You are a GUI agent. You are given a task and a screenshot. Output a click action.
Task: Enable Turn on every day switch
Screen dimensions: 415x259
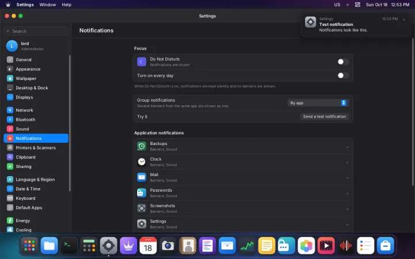click(343, 75)
